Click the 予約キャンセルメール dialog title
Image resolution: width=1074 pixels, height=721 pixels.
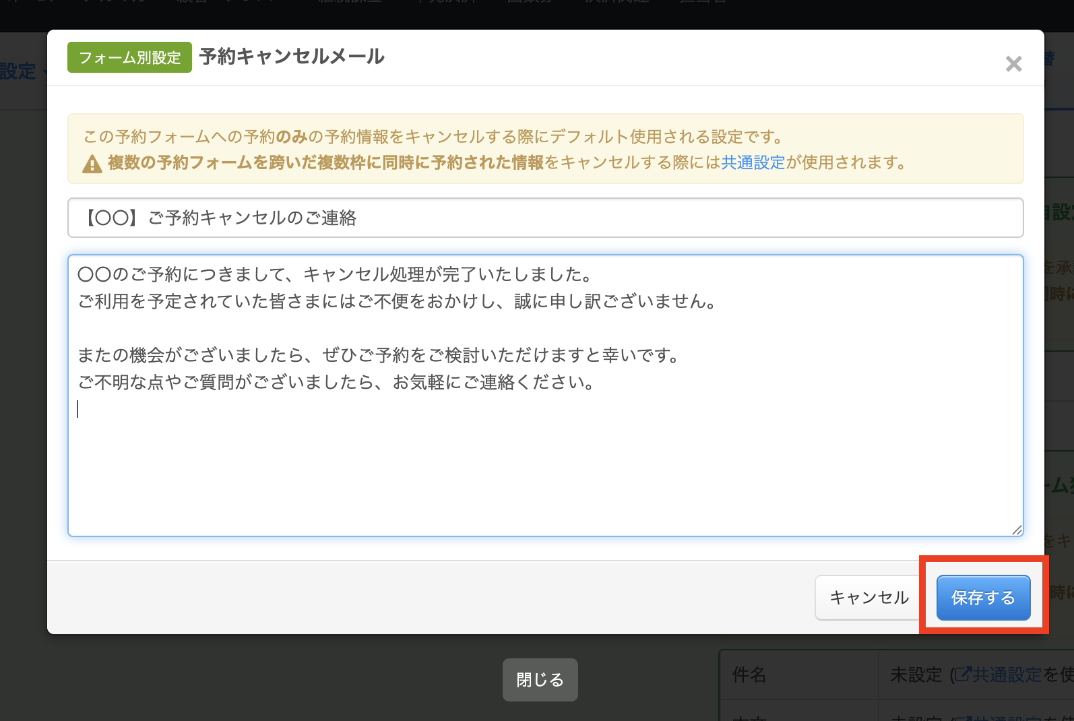[292, 57]
